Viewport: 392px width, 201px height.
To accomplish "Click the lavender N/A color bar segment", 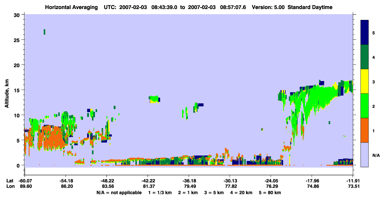I will 365,155.
